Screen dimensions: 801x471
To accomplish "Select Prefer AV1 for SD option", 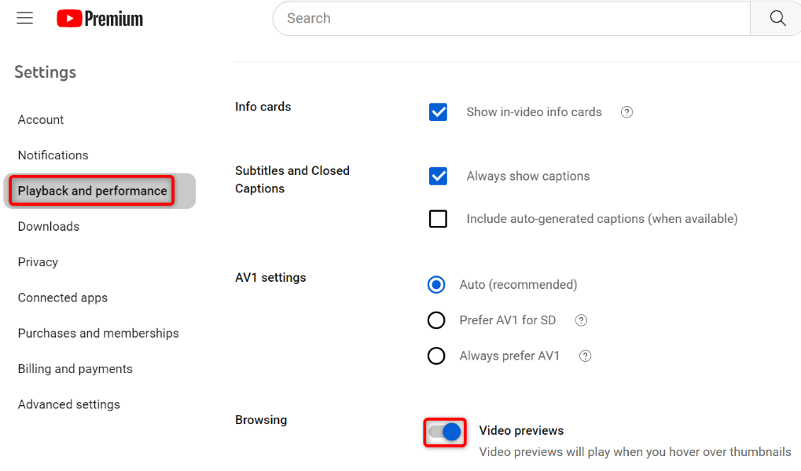I will pos(436,320).
